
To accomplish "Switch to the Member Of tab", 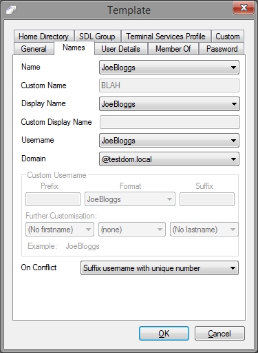I will coord(173,49).
